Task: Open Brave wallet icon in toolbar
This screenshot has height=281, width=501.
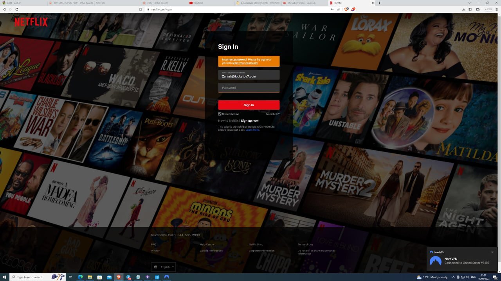Action: pyautogui.click(x=478, y=9)
